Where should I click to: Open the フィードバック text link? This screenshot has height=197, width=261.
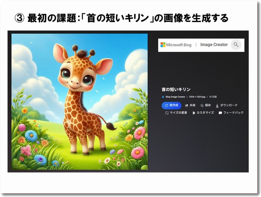click(x=233, y=113)
